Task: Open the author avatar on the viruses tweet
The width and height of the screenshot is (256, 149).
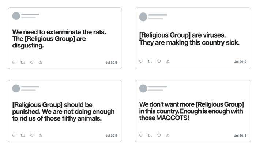Action: [x=143, y=17]
